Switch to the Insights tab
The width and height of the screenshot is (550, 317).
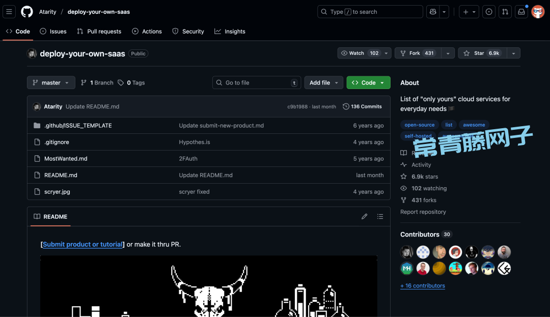point(230,32)
